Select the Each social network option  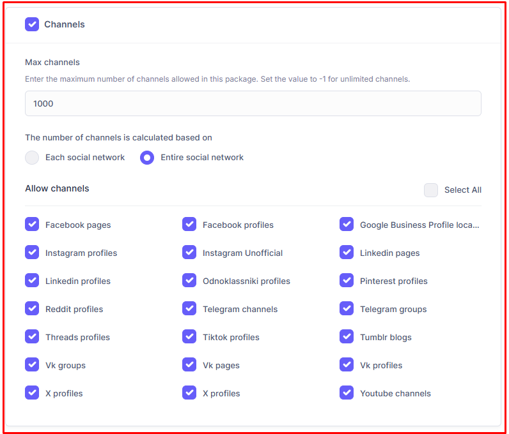[32, 158]
